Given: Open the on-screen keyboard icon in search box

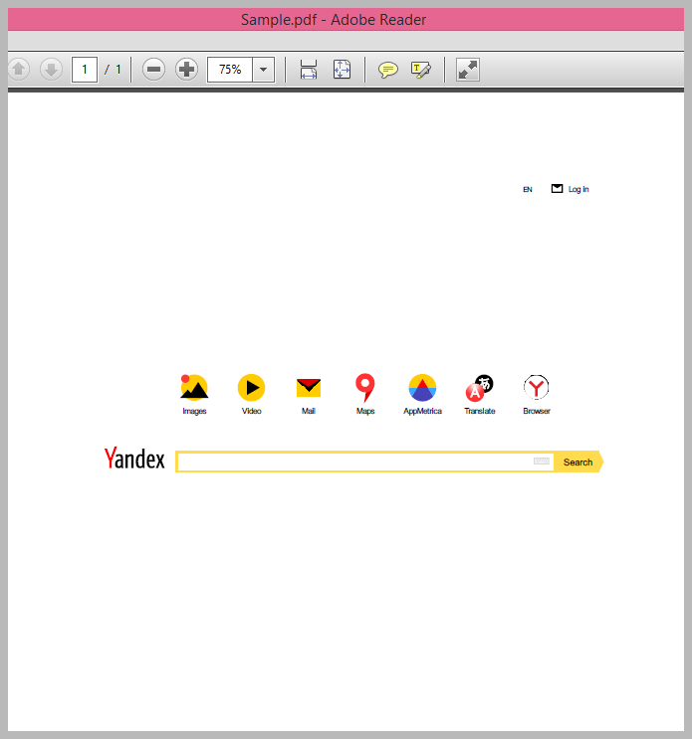Looking at the screenshot, I should coord(541,461).
